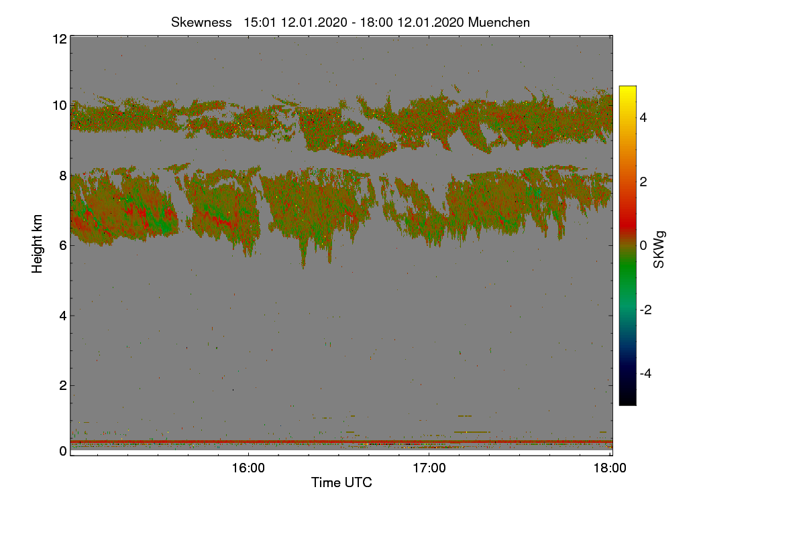Click the colorbar tick label -4
This screenshot has height=536, width=805.
coord(646,373)
